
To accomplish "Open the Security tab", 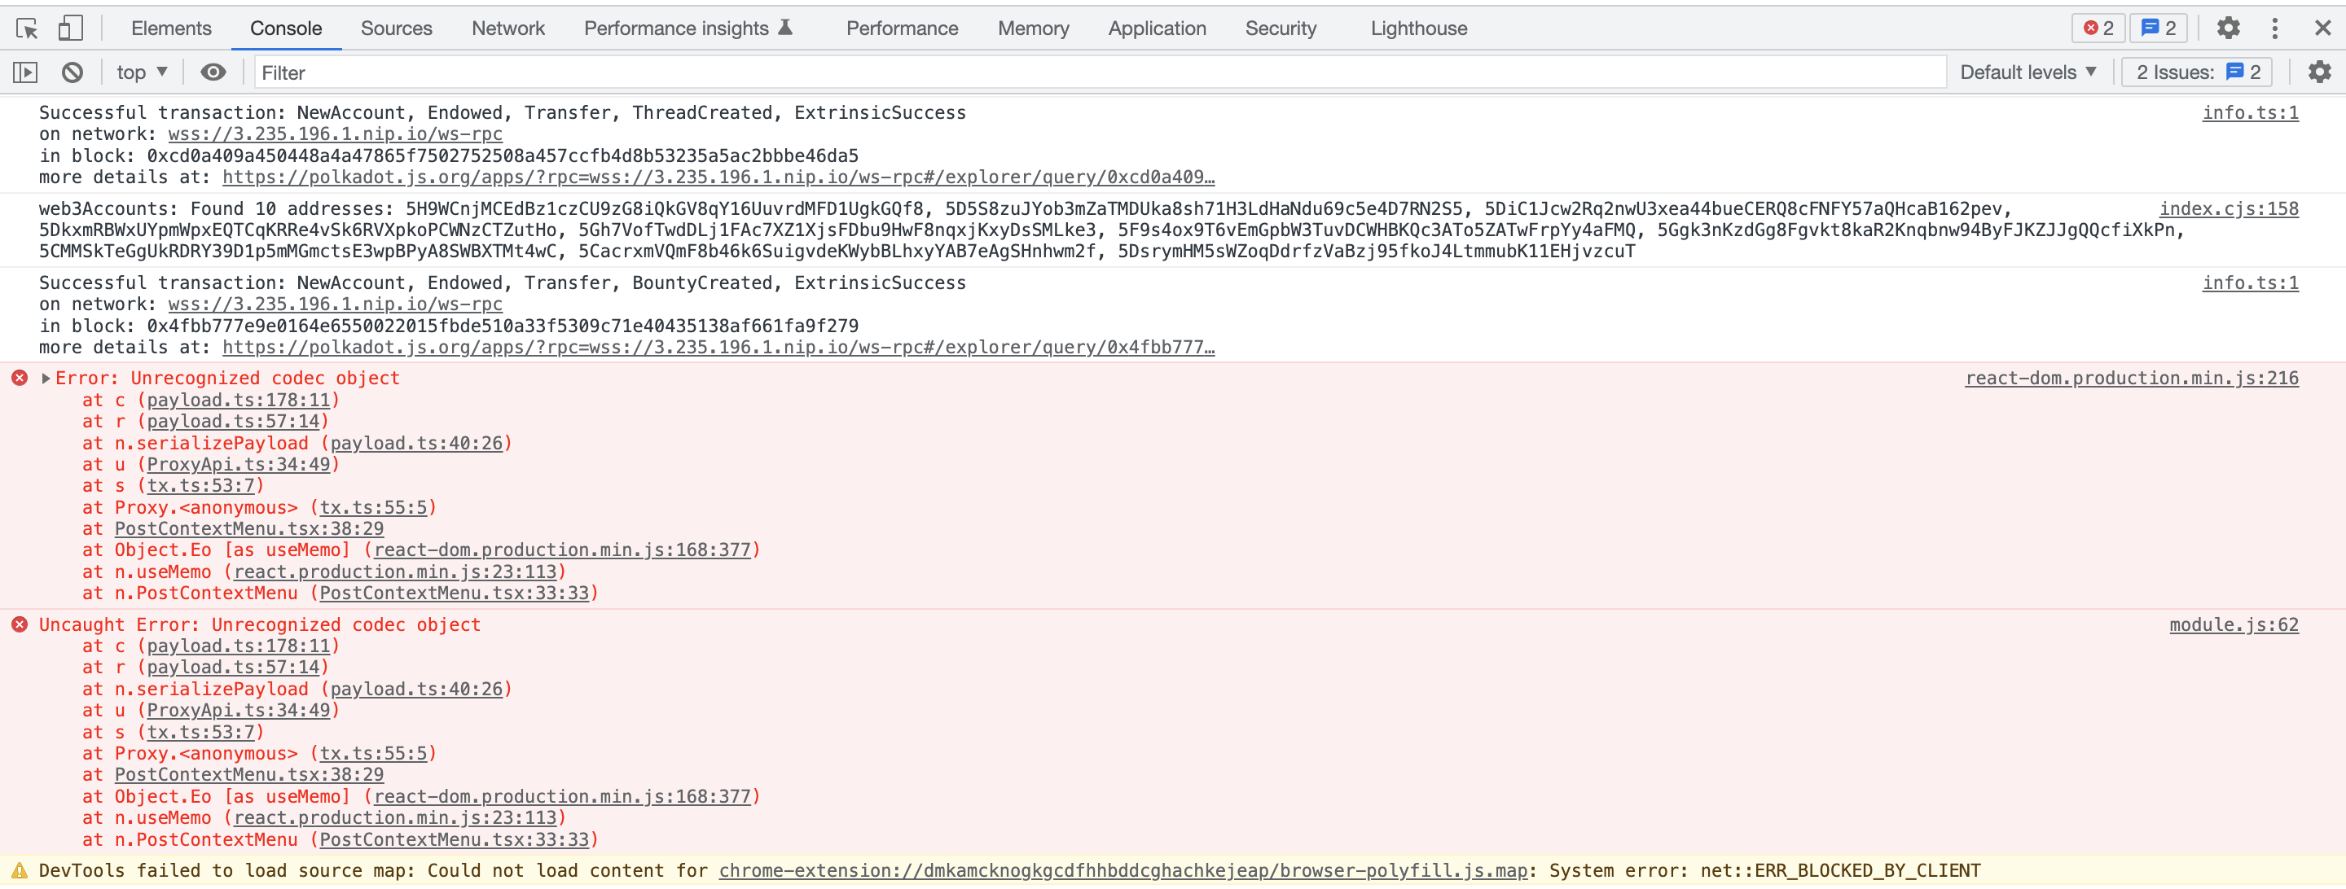I will 1281,28.
